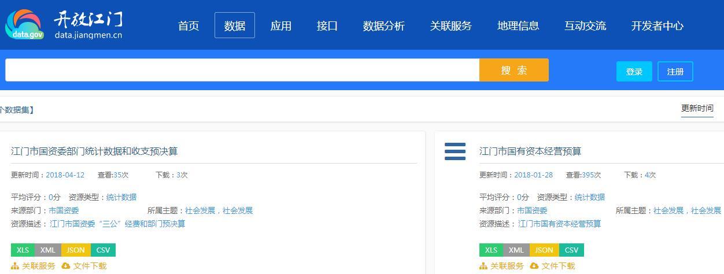Click JSON badge of the first dataset
Screen dimensions: 724x274
[75, 250]
